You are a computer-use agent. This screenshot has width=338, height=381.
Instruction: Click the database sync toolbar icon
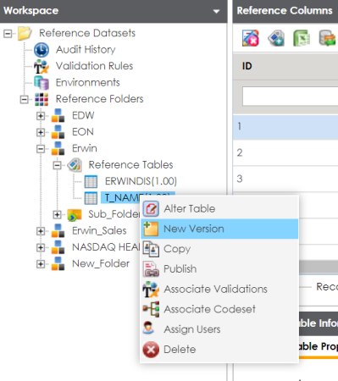[327, 38]
